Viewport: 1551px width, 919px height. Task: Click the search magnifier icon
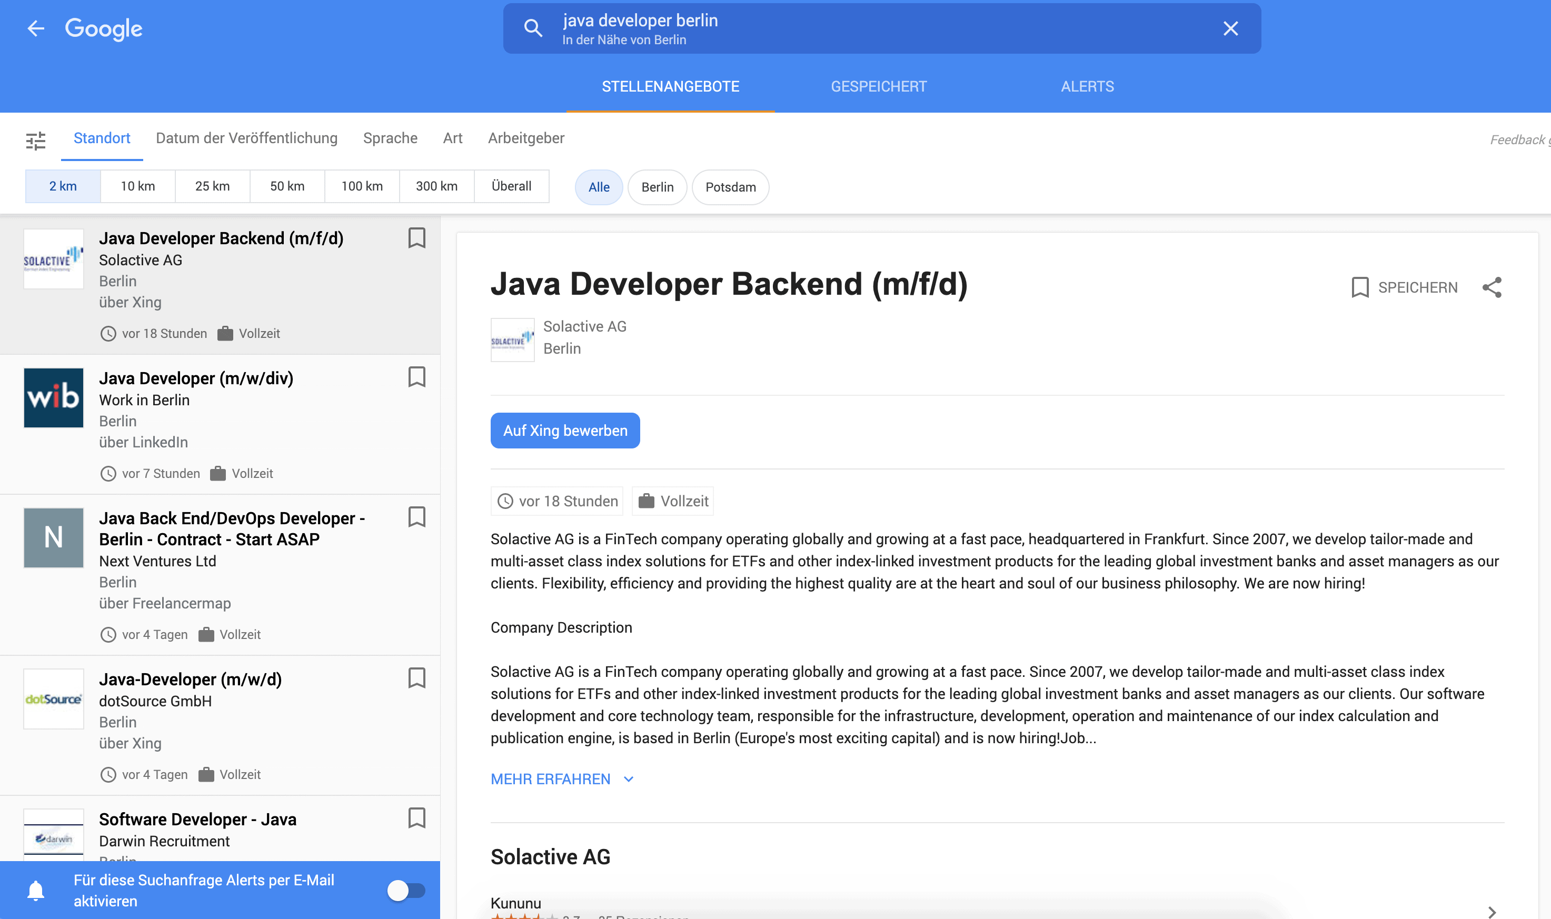click(x=533, y=28)
